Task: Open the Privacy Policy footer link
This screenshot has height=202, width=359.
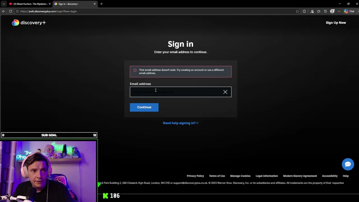Action: (x=195, y=176)
